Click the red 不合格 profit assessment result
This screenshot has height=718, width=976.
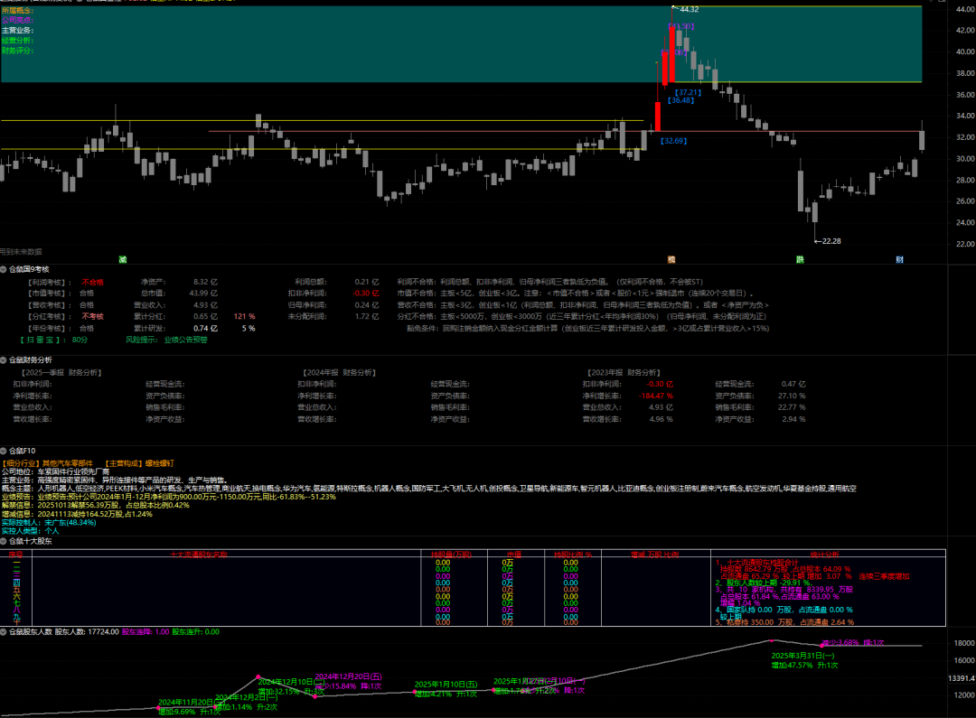pos(93,282)
